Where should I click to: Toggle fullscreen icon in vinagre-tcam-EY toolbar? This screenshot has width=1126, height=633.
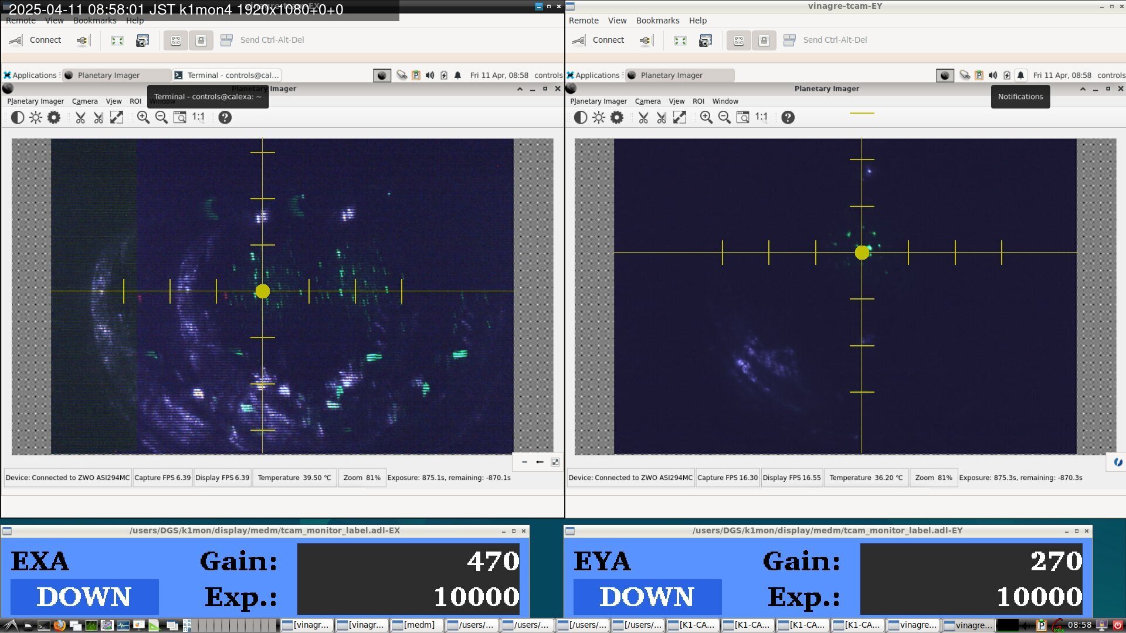(x=680, y=40)
